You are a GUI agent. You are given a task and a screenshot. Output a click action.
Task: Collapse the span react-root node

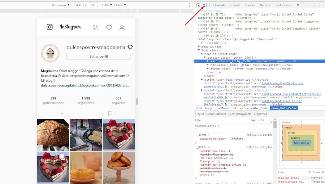pyautogui.click(x=201, y=54)
